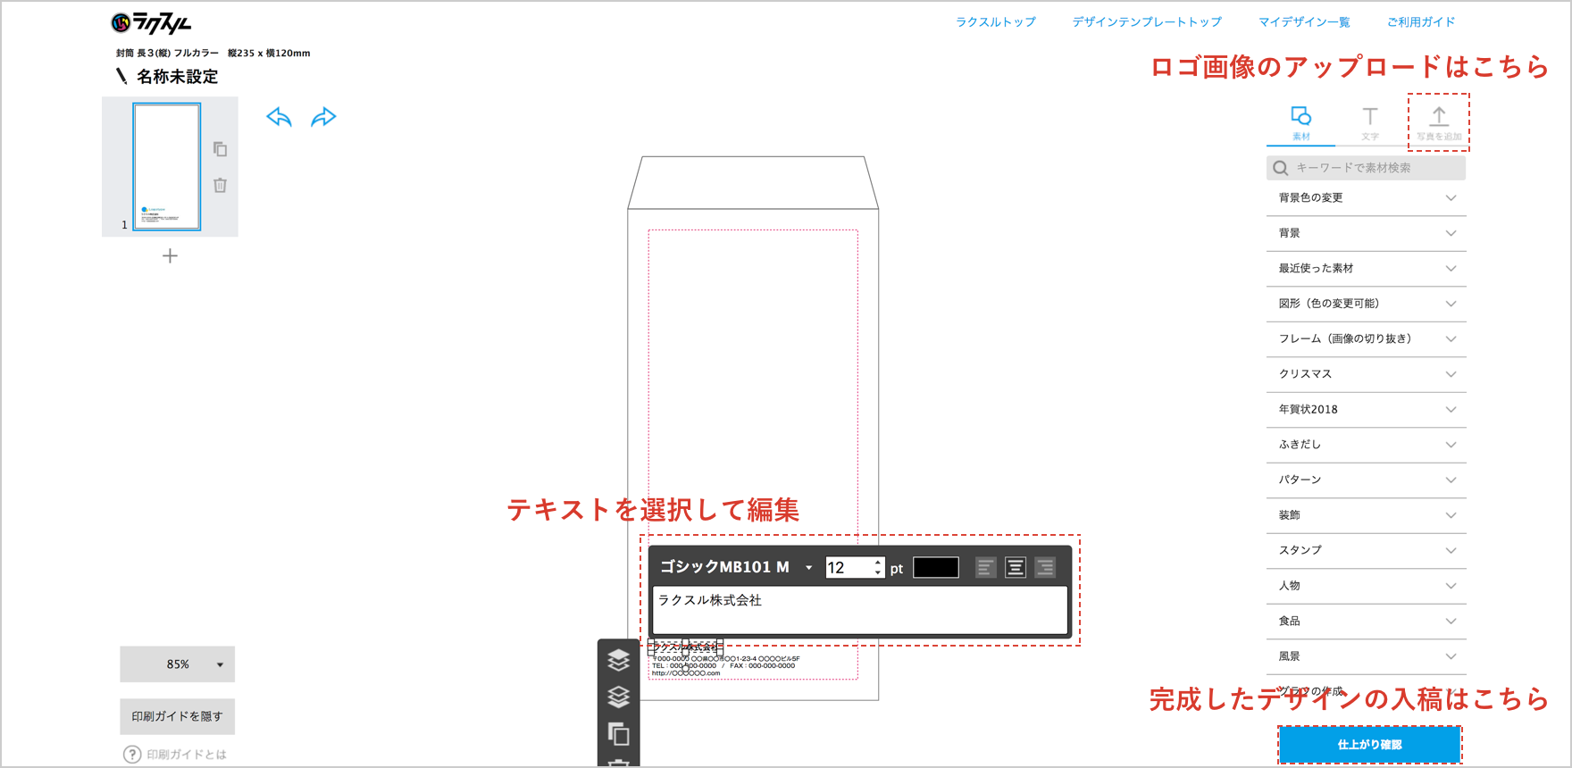This screenshot has width=1572, height=768.
Task: Select the http://○○○○○.com text on envelope
Action: [x=686, y=673]
